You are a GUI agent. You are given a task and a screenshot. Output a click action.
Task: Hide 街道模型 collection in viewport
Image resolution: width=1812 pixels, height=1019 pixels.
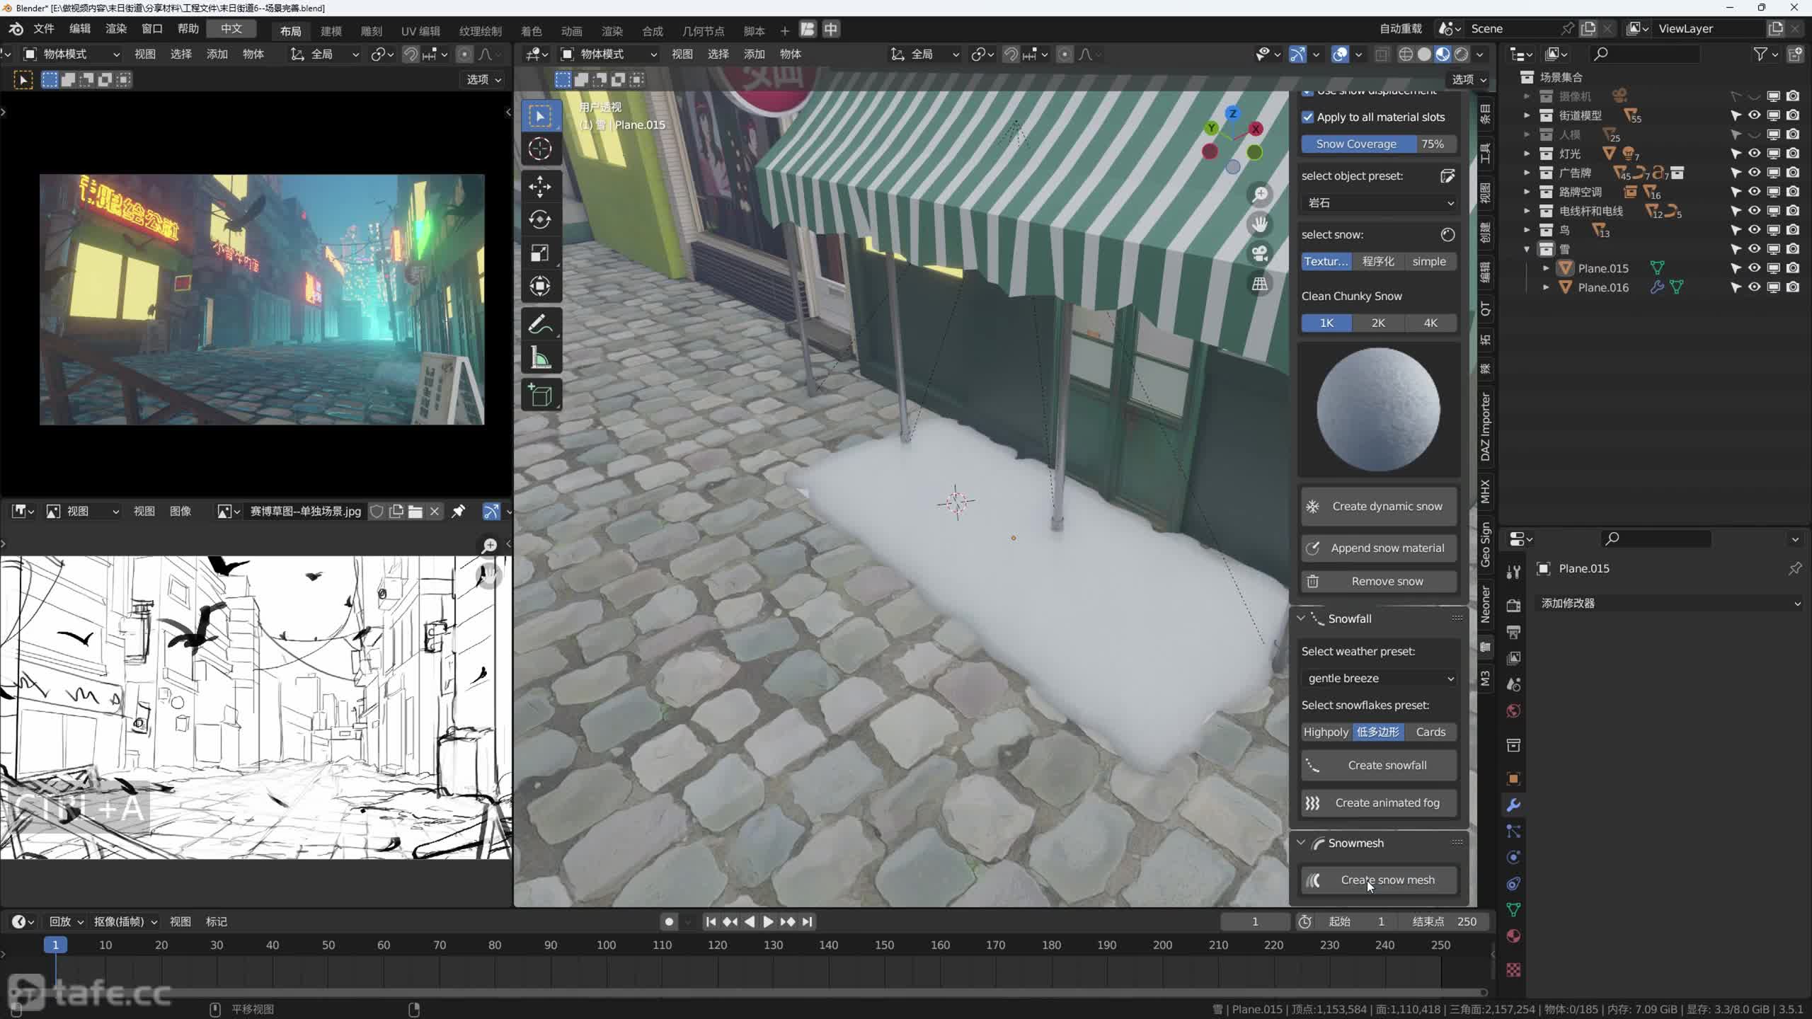tap(1755, 115)
